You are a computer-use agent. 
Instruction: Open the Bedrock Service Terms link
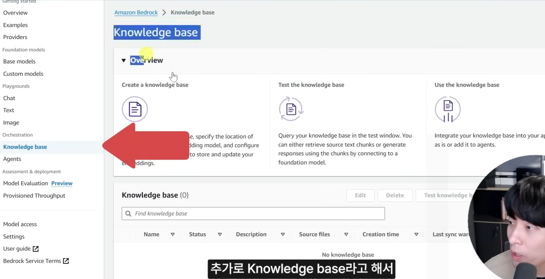(x=32, y=261)
